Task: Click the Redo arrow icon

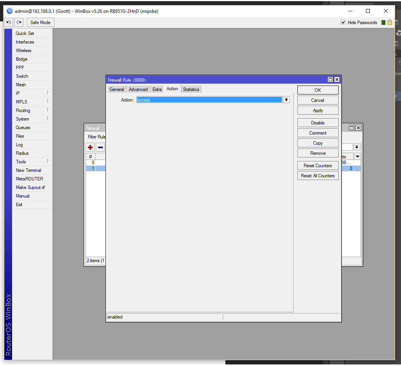Action: coord(19,23)
